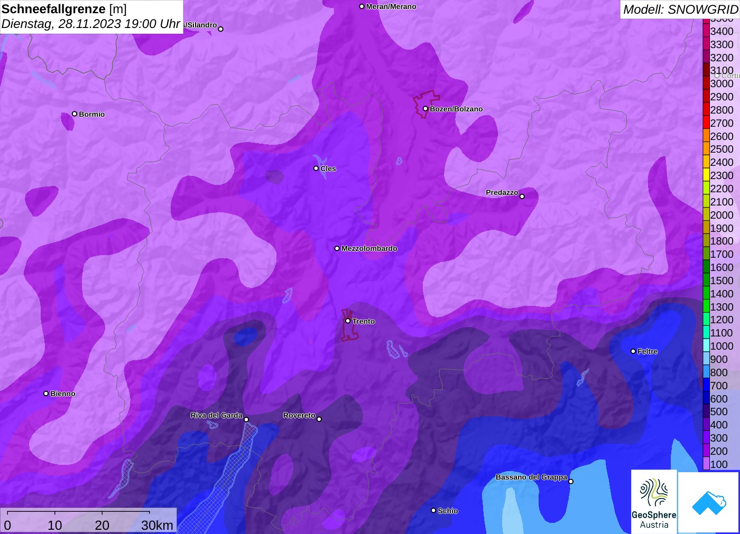The height and width of the screenshot is (534, 740).
Task: Click the Bozen/Bolzano city marker
Action: [x=425, y=109]
